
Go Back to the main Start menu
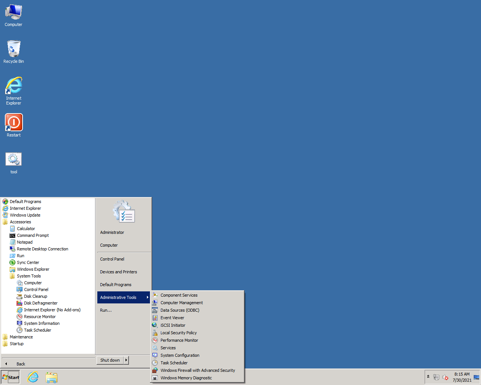[21, 364]
